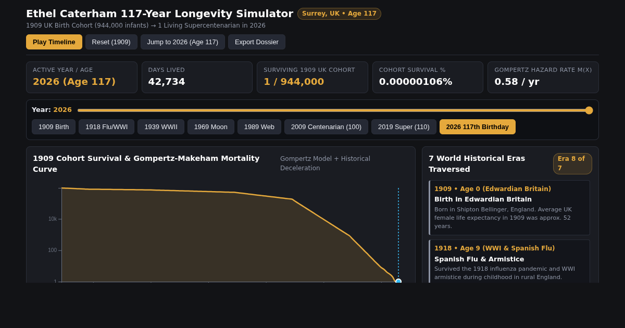Choose the 1989 Web milestone
Image resolution: width=625 pixels, height=328 pixels.
(x=259, y=127)
